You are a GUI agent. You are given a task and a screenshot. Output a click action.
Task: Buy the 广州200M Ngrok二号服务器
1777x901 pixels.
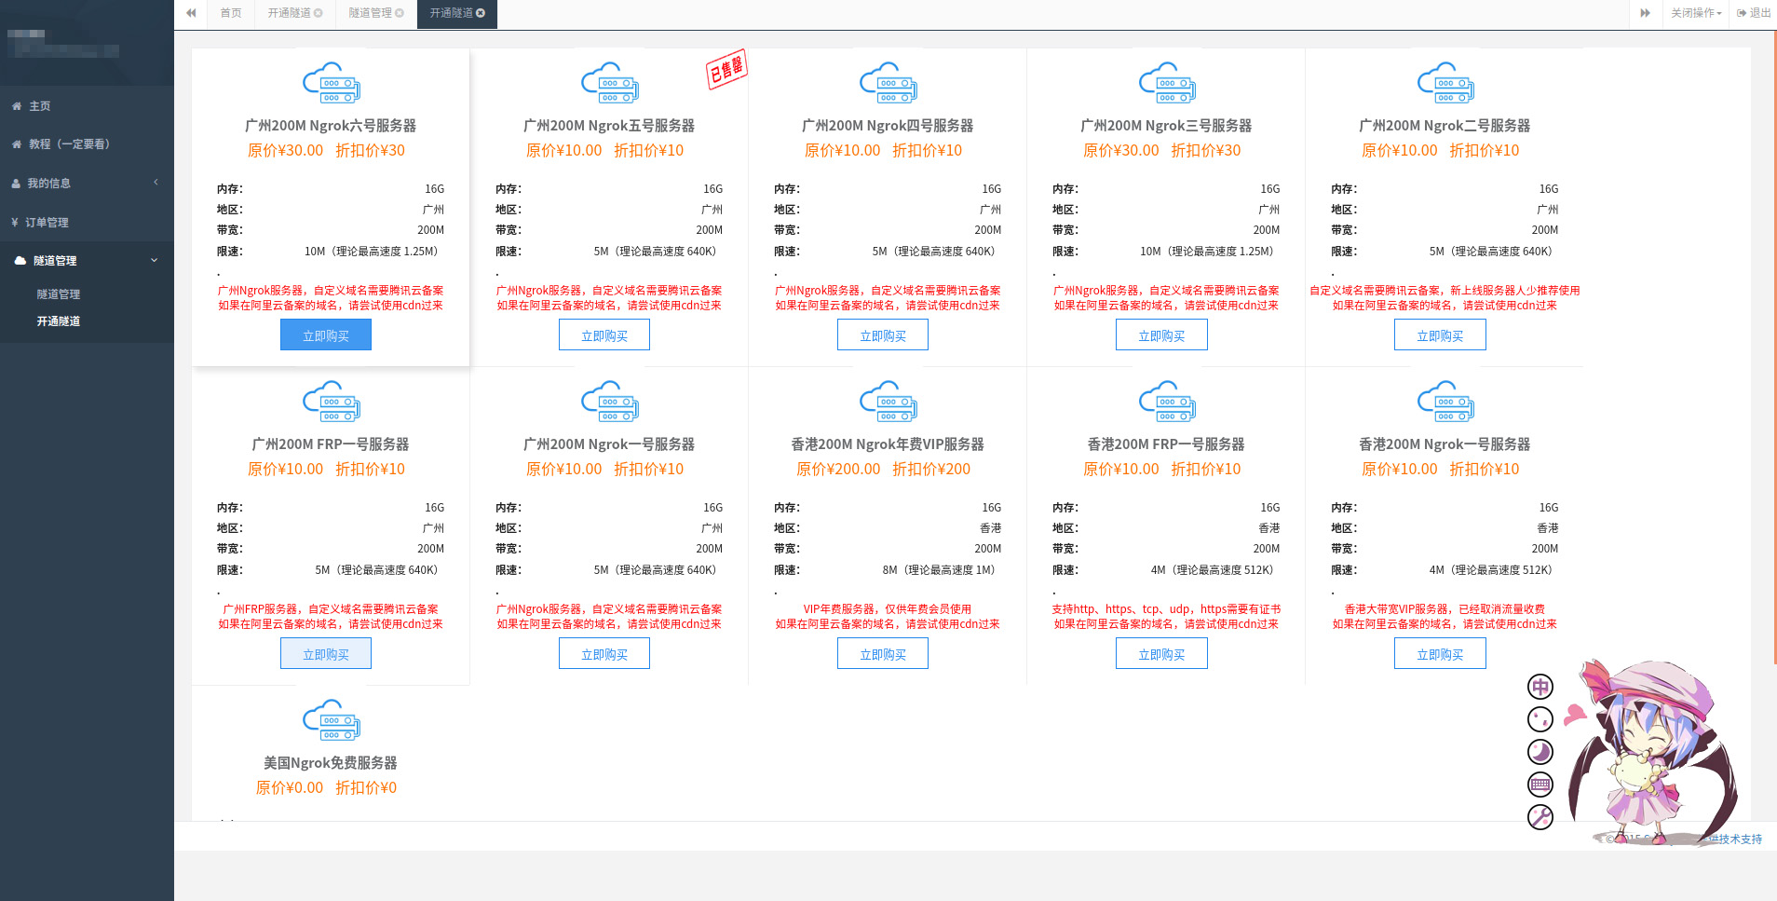[x=1440, y=335]
